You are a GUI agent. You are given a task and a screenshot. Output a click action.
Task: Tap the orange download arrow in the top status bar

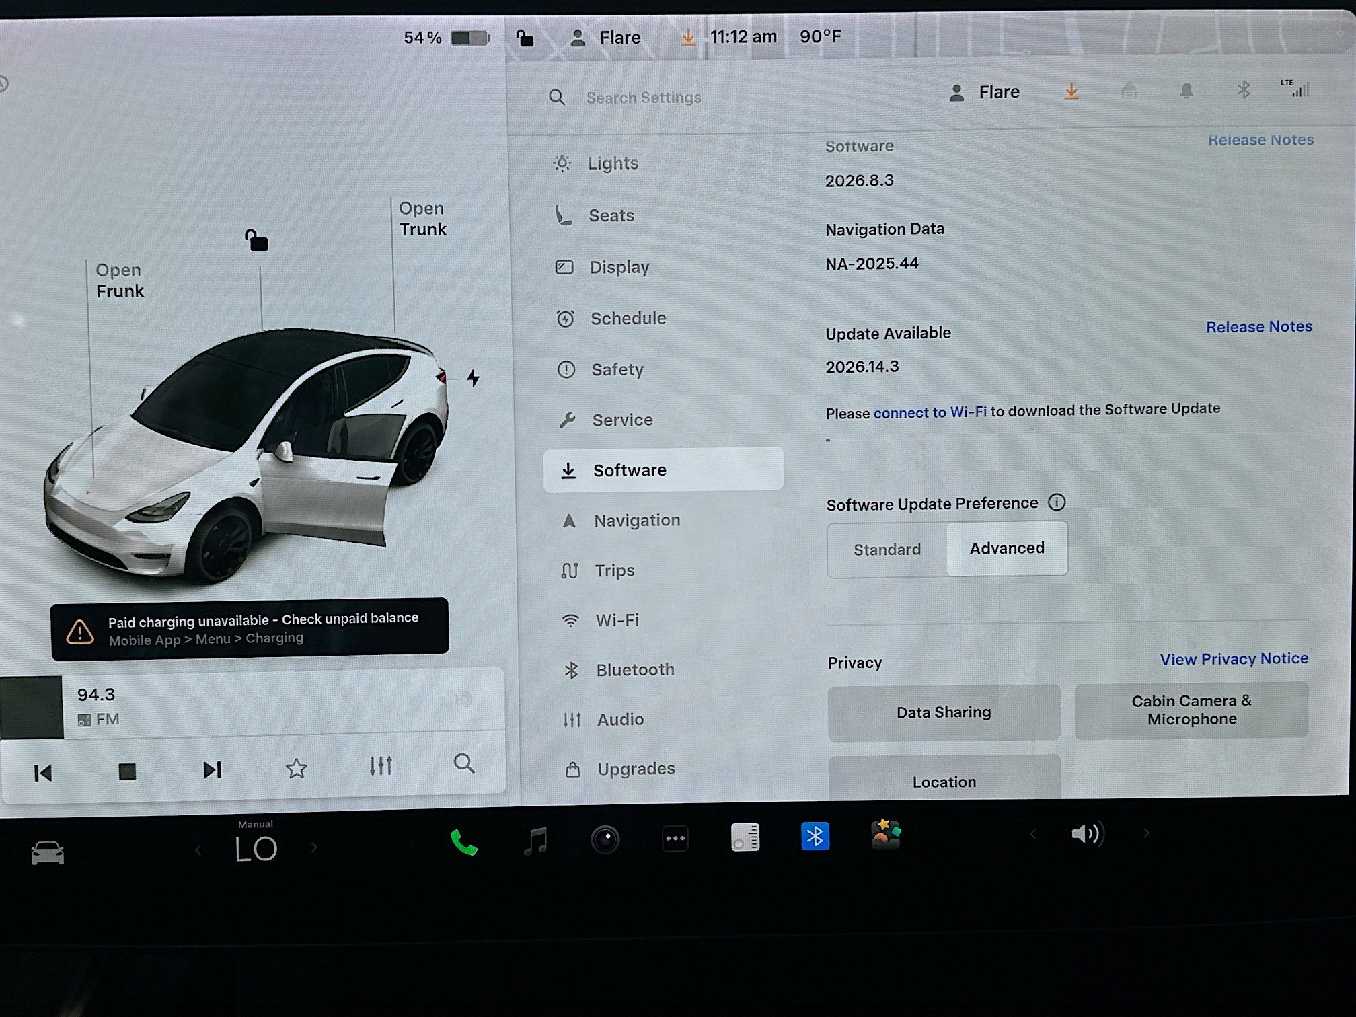688,37
